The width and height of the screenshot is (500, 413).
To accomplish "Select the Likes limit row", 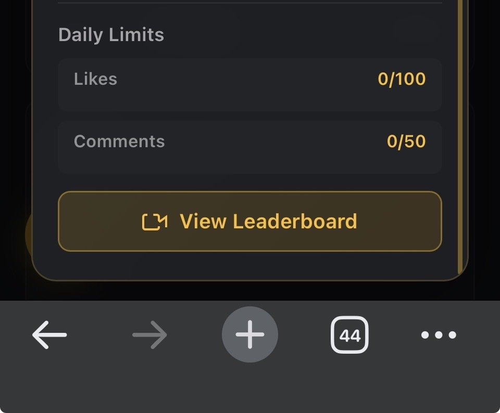I will pyautogui.click(x=250, y=84).
